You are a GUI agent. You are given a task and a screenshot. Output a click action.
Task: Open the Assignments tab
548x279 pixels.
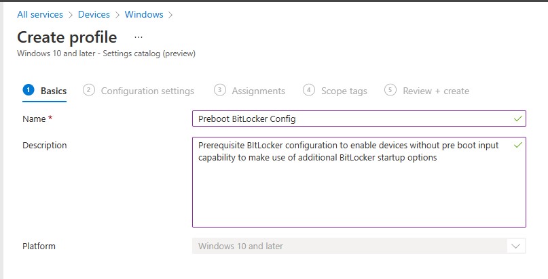258,91
